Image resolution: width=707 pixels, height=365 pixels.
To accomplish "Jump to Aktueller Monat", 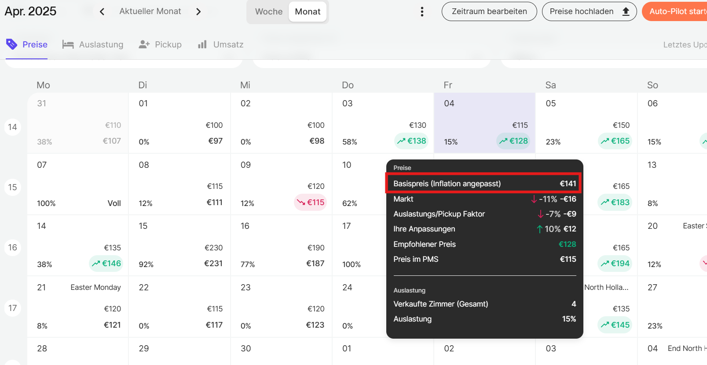I will (x=150, y=11).
